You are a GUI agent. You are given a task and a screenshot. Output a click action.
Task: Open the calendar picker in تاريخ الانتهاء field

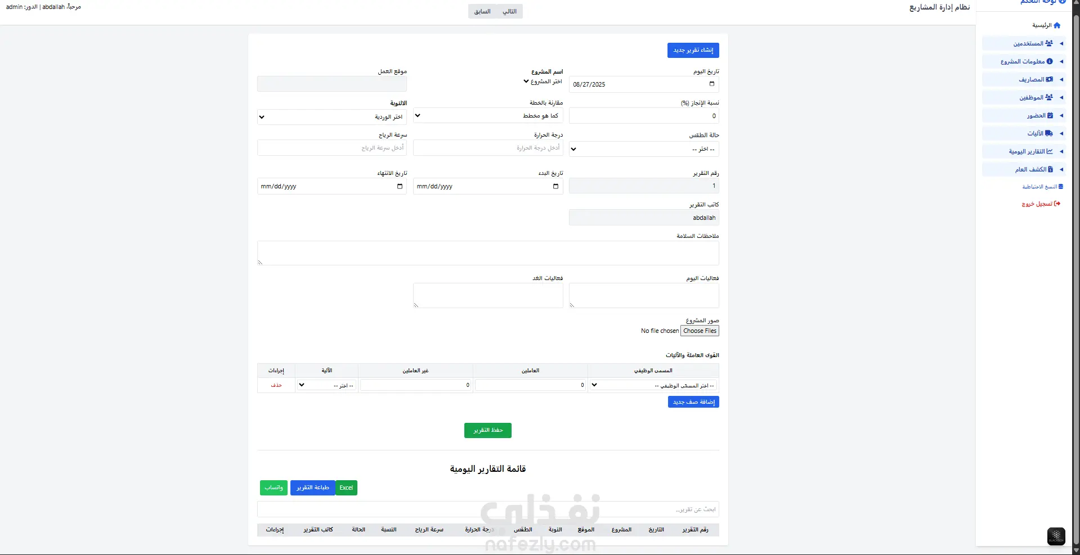pyautogui.click(x=400, y=186)
